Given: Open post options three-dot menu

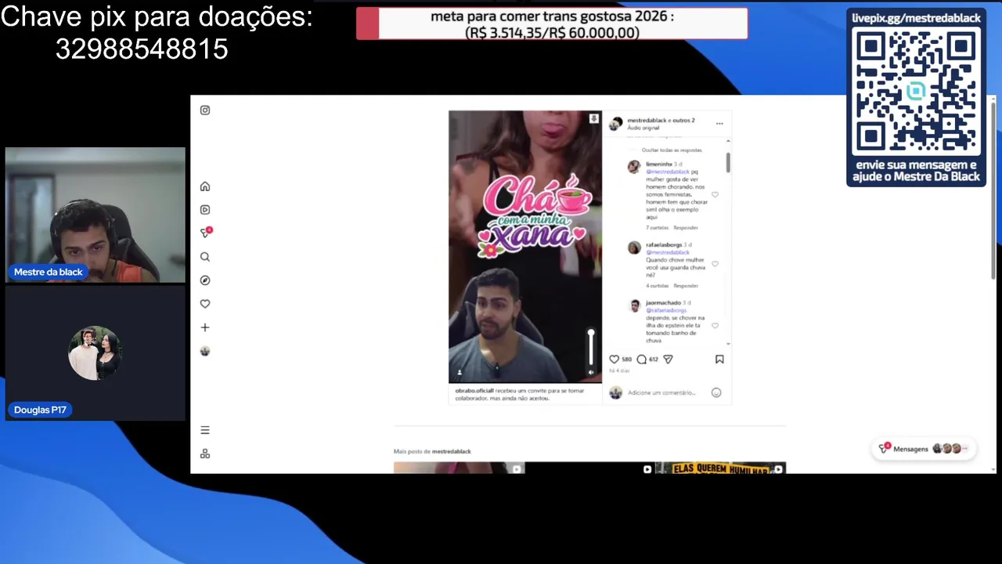Looking at the screenshot, I should pyautogui.click(x=719, y=124).
